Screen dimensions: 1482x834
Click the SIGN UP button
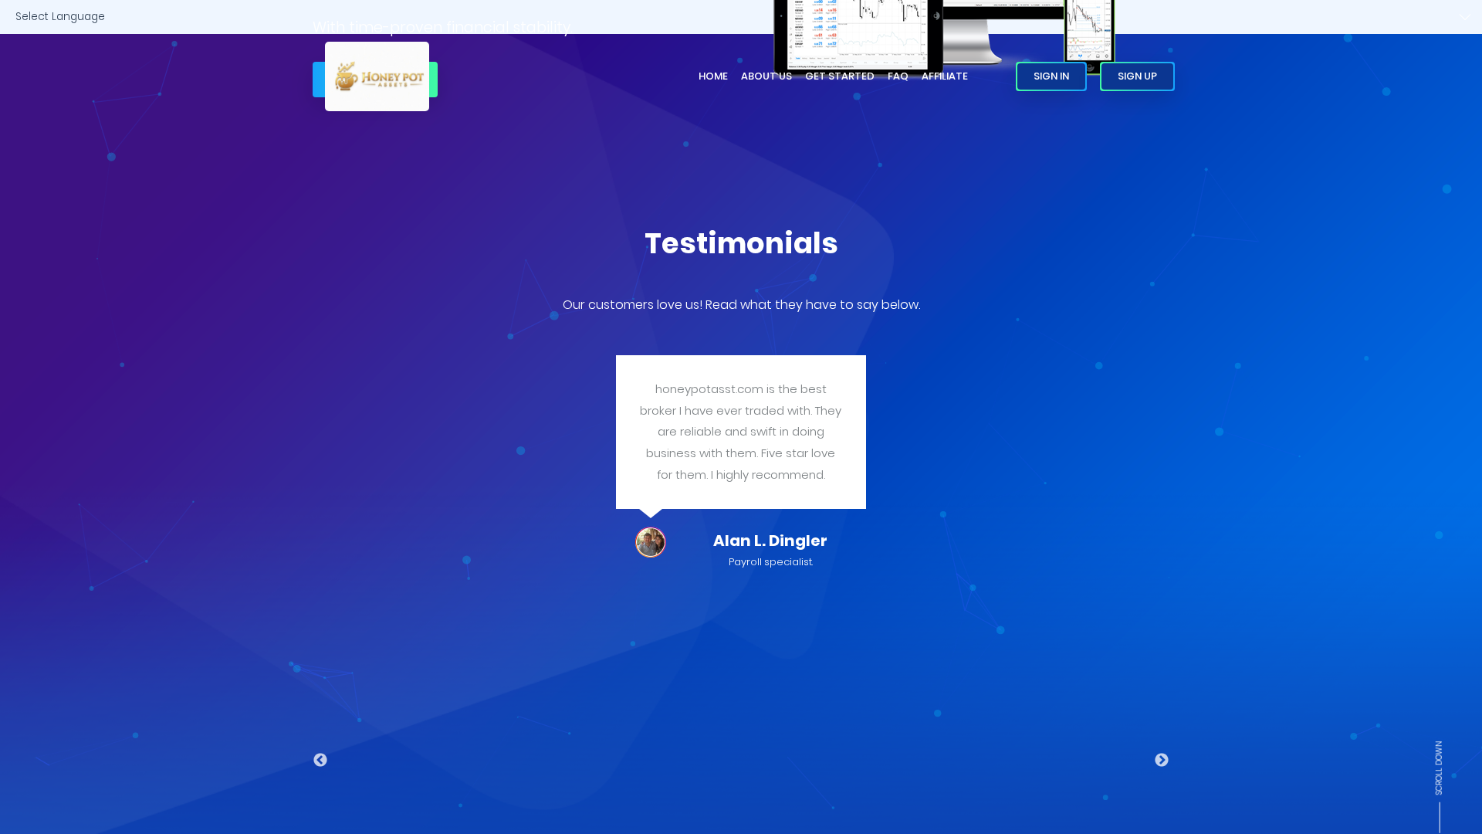(1137, 76)
